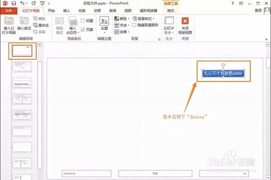Screen dimensions: 271x180
Task: Click Rename (重命名) layout icon
Action: point(41,25)
